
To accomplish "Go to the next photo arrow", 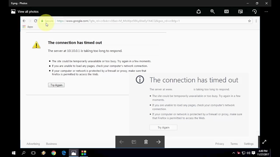I will coord(158,142).
